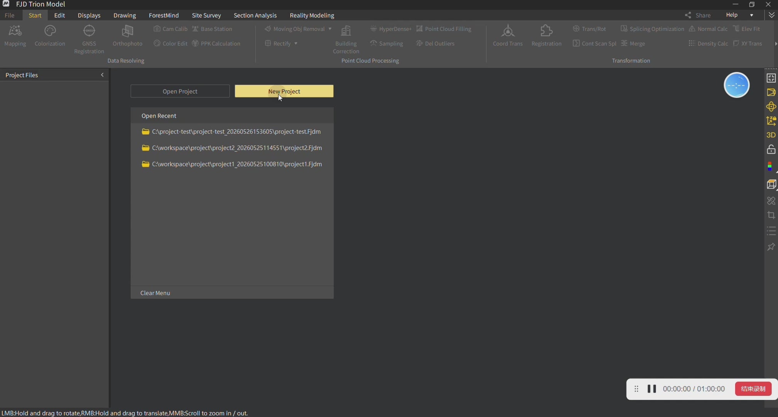Select the Sampling tool
The image size is (778, 417).
point(386,44)
